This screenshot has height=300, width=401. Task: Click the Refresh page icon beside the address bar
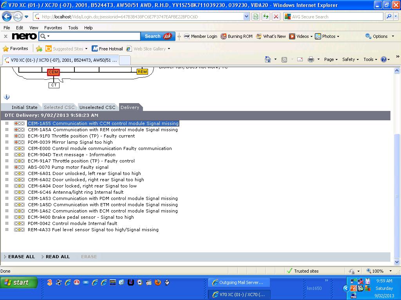coord(266,17)
